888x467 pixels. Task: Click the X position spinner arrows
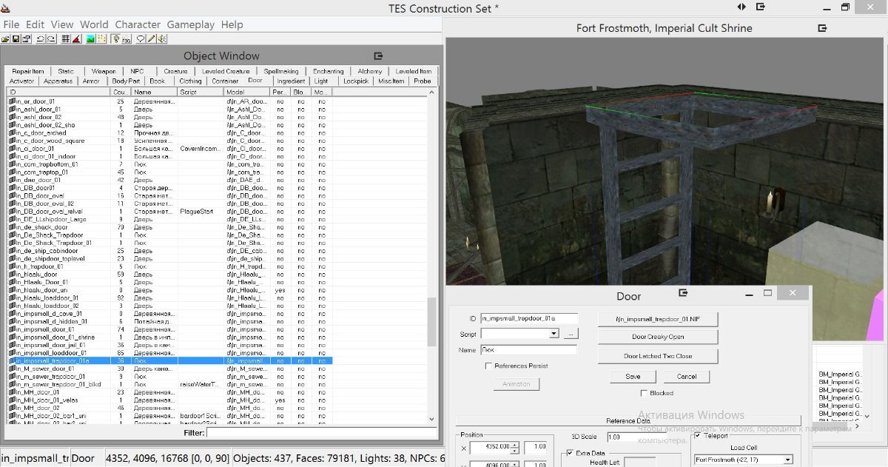click(x=517, y=447)
